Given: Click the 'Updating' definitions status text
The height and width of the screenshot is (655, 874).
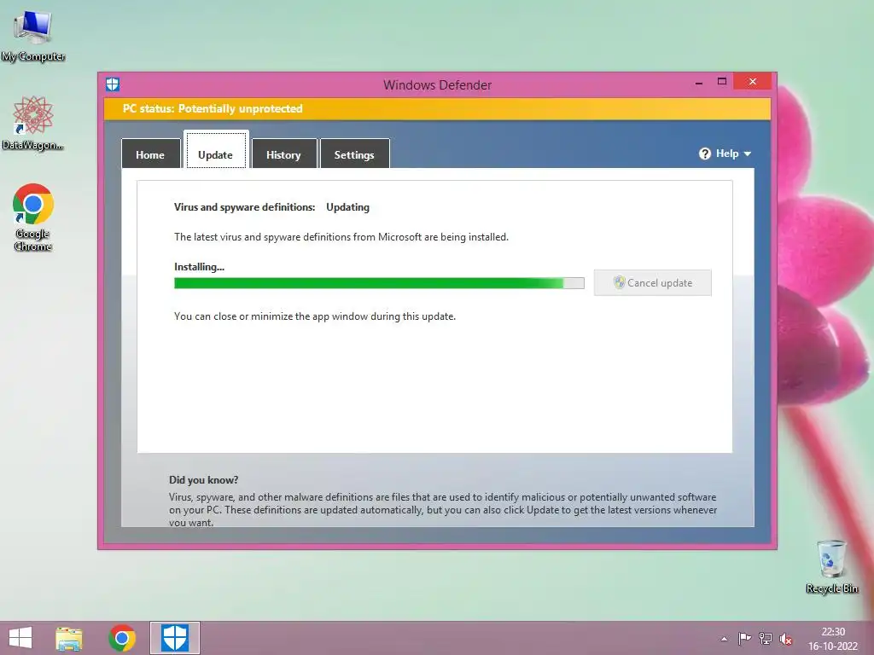Looking at the screenshot, I should coord(348,207).
